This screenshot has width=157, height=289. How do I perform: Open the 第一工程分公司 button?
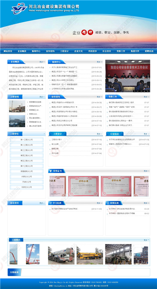(x=26, y=140)
